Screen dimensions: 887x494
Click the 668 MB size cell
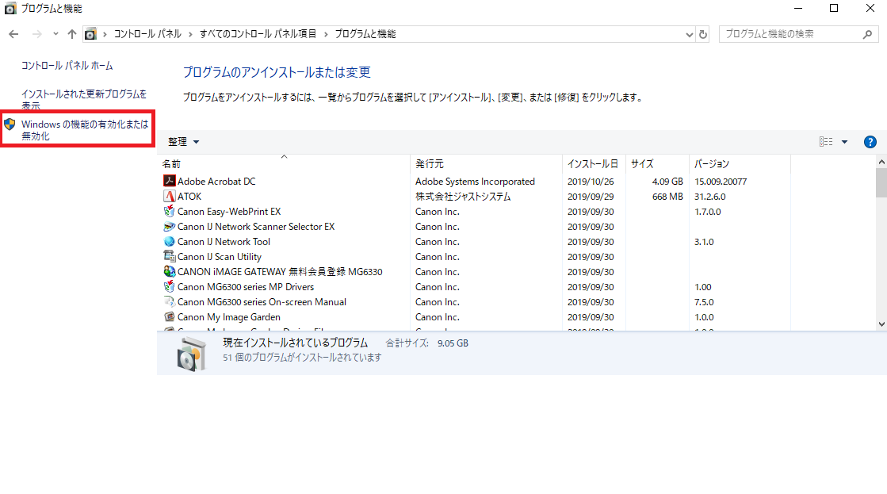pos(667,197)
